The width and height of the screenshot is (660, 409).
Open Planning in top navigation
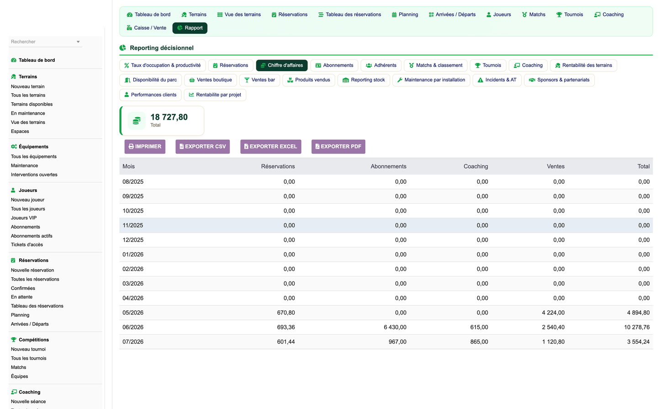pos(405,15)
